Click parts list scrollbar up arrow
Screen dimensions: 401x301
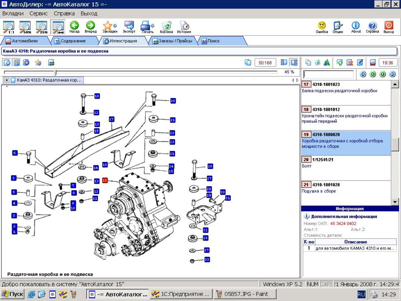pyautogui.click(x=395, y=84)
